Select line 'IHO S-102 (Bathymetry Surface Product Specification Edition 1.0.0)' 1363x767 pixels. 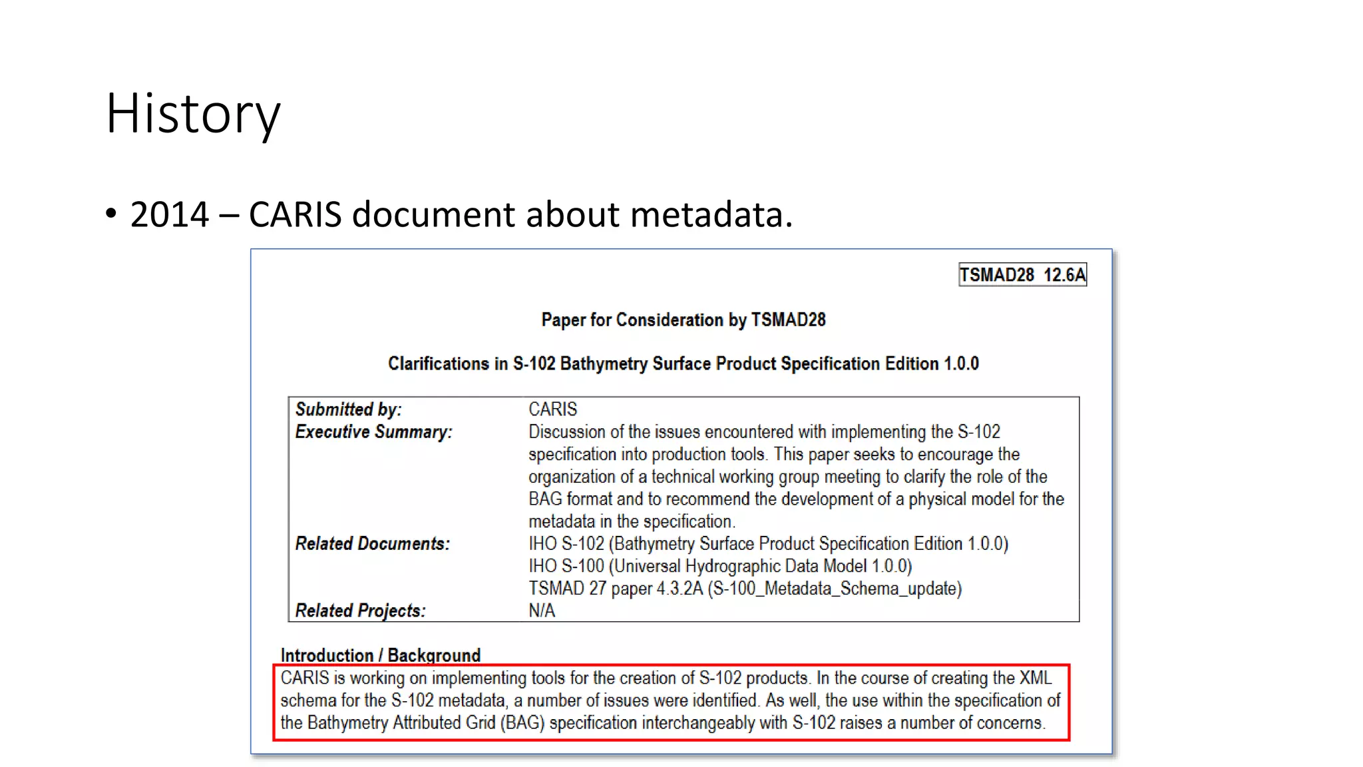768,544
